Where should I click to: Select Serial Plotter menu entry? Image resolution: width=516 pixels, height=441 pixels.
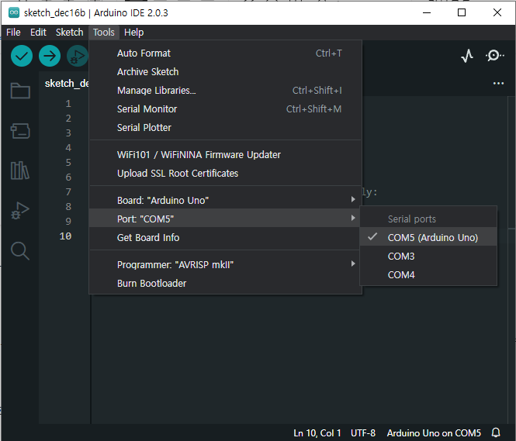pyautogui.click(x=226, y=128)
